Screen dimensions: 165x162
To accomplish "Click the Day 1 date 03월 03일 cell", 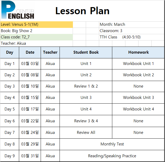I will (x=30, y=64).
